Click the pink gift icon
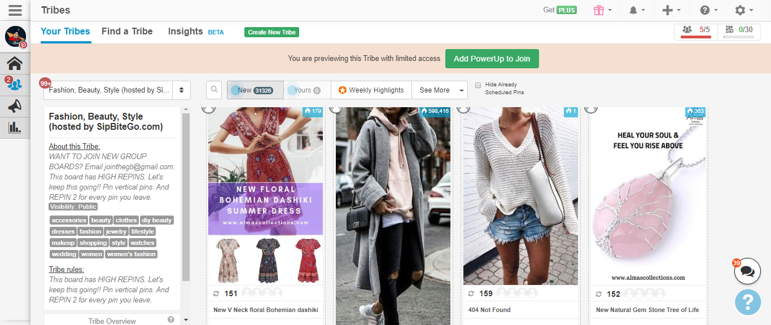This screenshot has width=771, height=325. pyautogui.click(x=599, y=10)
